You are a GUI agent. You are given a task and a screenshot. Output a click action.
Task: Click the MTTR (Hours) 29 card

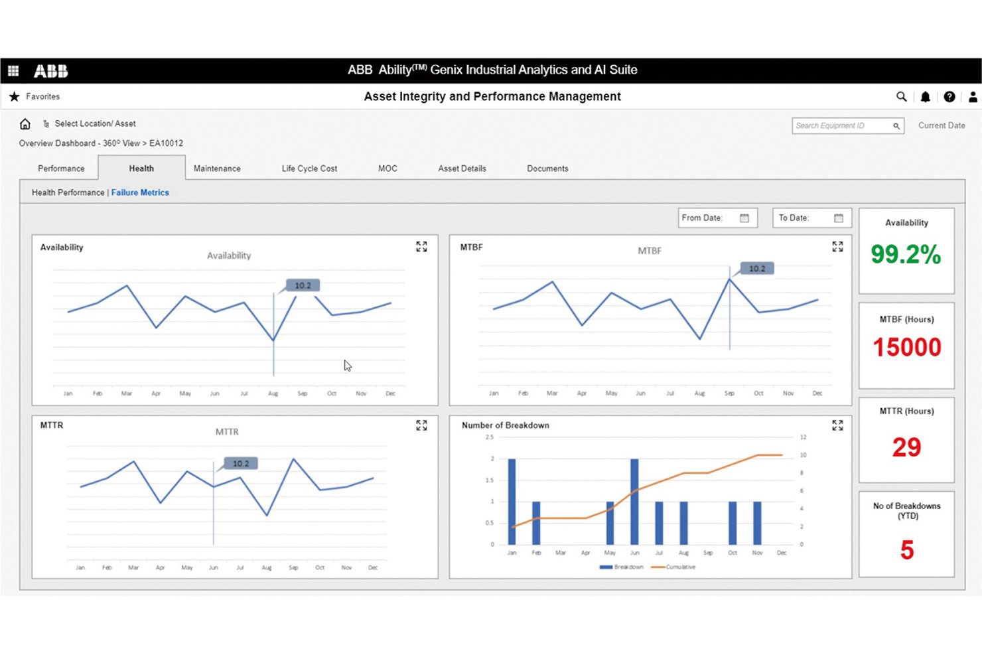(x=906, y=440)
